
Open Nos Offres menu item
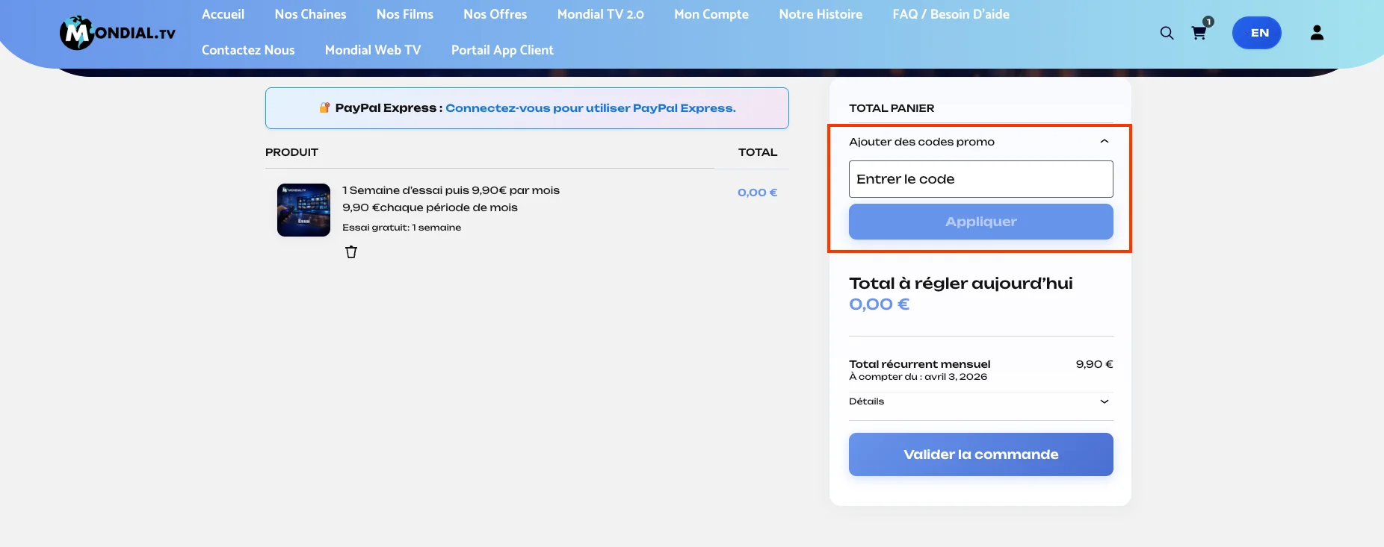pyautogui.click(x=495, y=14)
